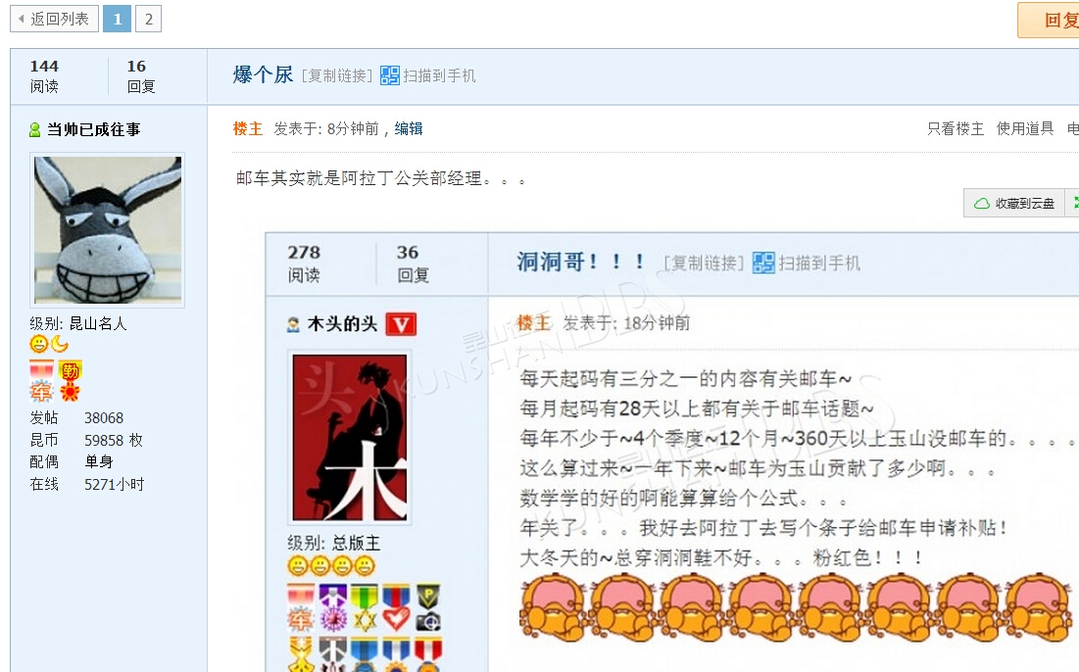Click the 勤 medal badge
This screenshot has height=672, width=1079.
(71, 370)
